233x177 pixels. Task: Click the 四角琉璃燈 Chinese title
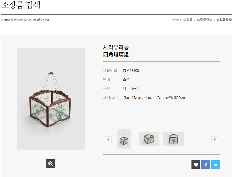[x=116, y=54]
